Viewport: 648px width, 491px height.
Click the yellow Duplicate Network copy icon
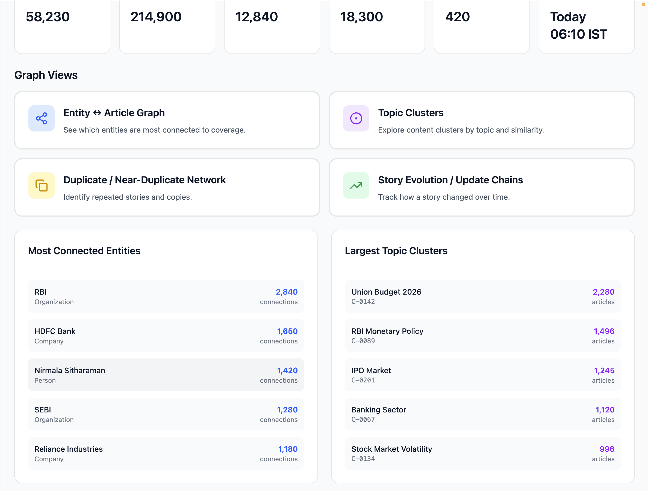[x=41, y=185]
